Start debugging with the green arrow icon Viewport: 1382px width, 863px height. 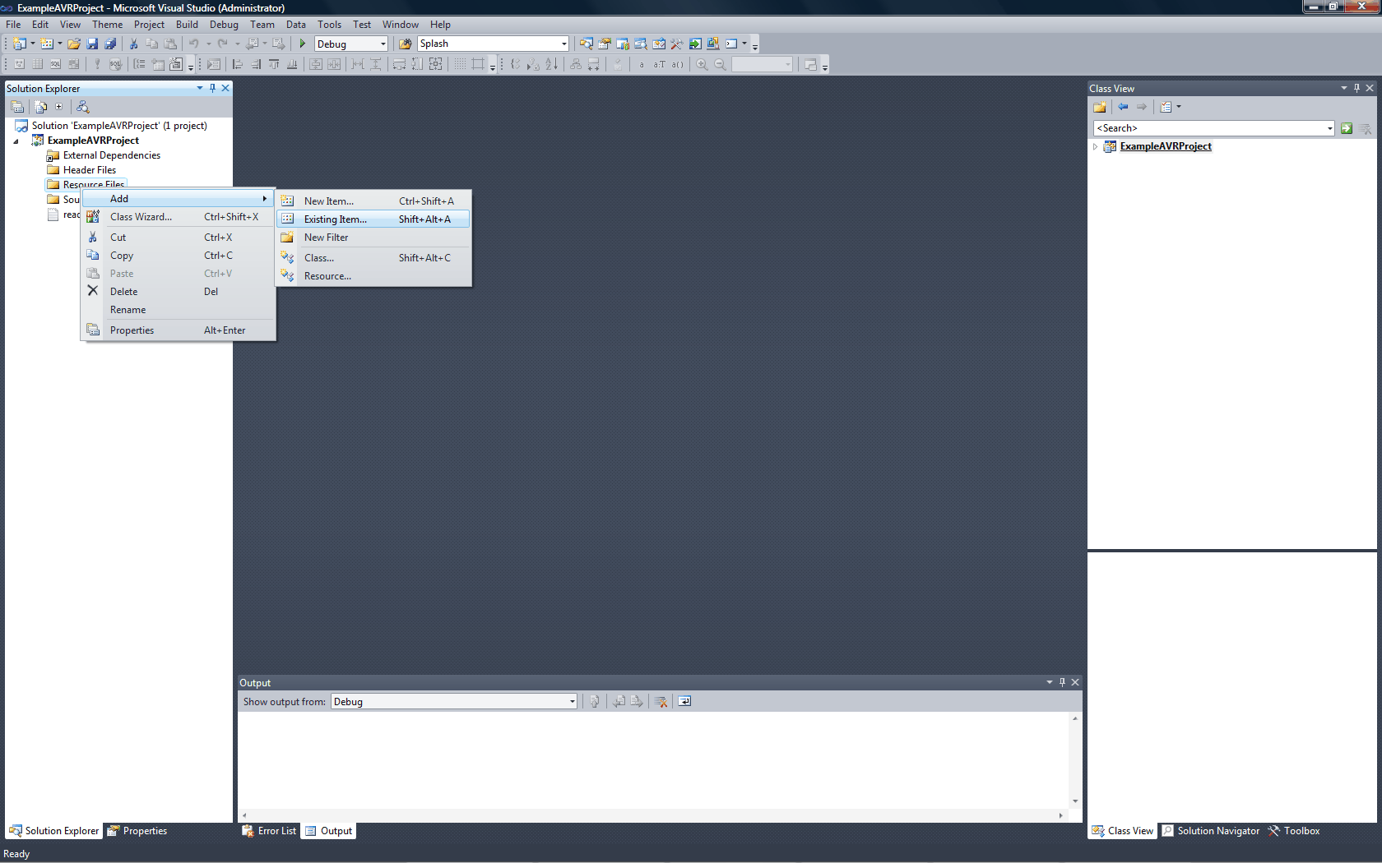click(x=302, y=44)
